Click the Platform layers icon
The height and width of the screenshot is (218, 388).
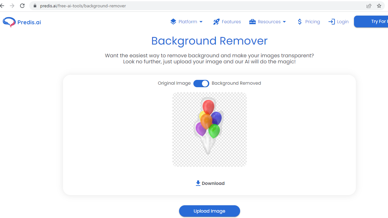pos(173,22)
